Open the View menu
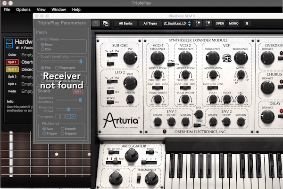283x189 pixels. (x=41, y=10)
